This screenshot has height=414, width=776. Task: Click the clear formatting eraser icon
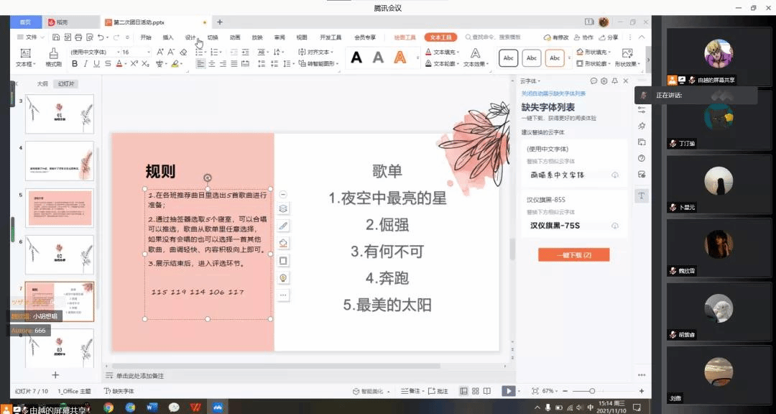[183, 52]
